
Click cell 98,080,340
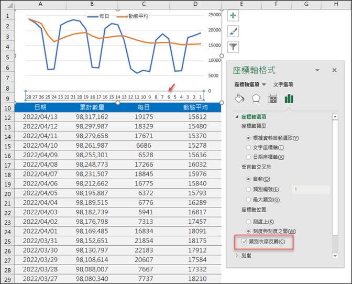click(x=92, y=279)
